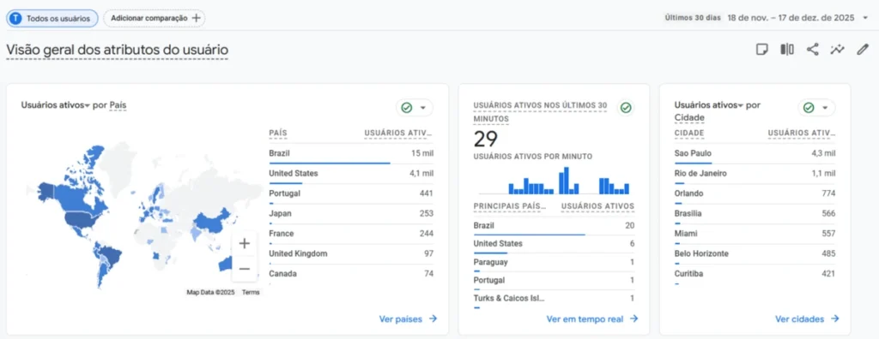Zoom out on the world map

(x=245, y=269)
